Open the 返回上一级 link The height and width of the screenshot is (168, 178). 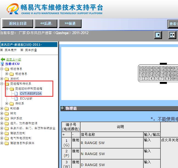click(13, 59)
